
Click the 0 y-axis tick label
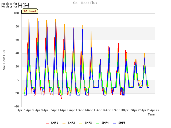click(18, 80)
